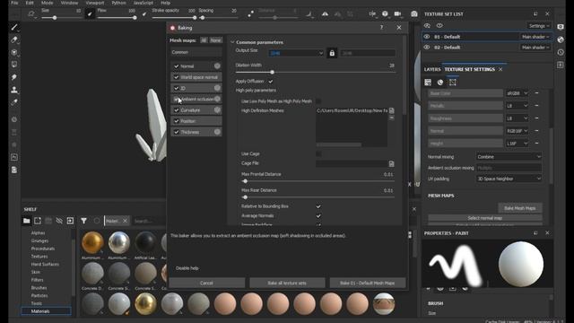Hide the 01 - Default texture set
The height and width of the screenshot is (323, 574).
point(427,37)
